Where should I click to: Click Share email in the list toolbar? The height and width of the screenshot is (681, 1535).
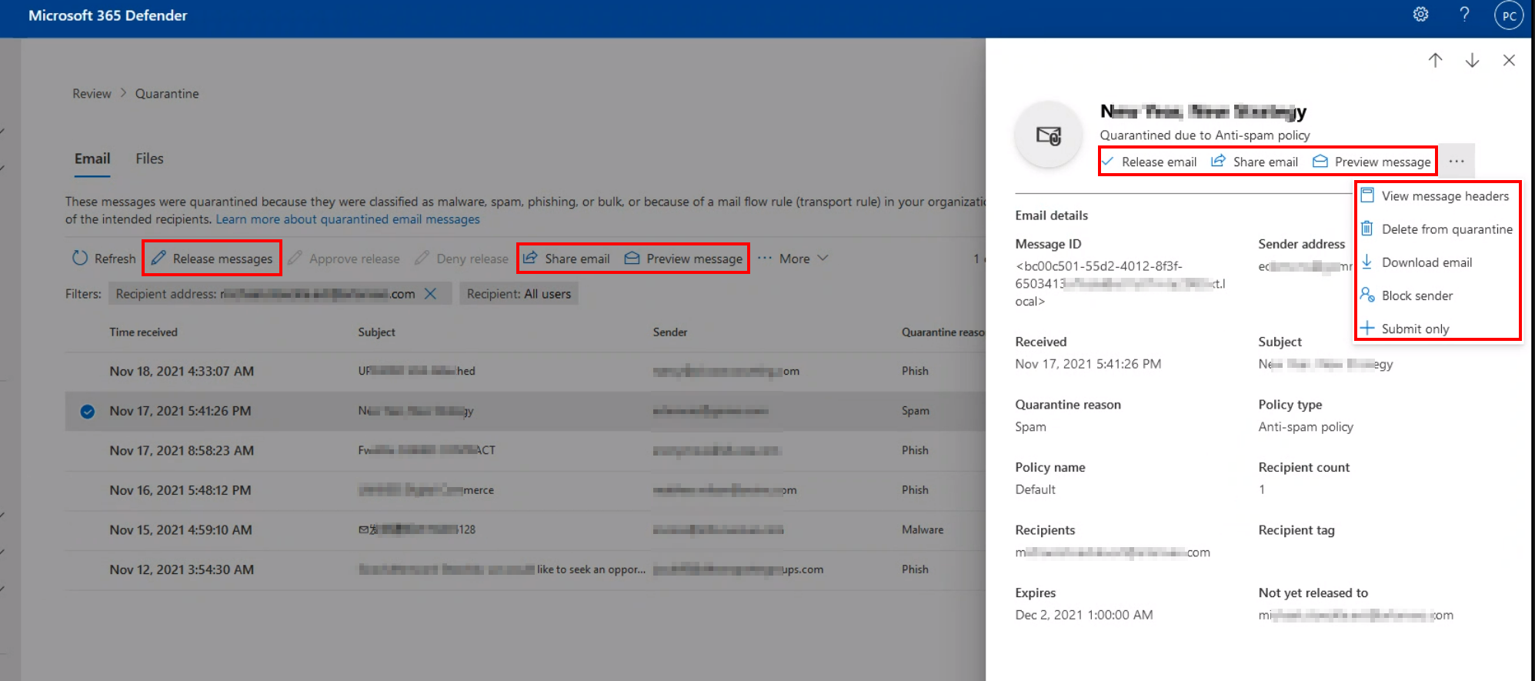tap(566, 259)
